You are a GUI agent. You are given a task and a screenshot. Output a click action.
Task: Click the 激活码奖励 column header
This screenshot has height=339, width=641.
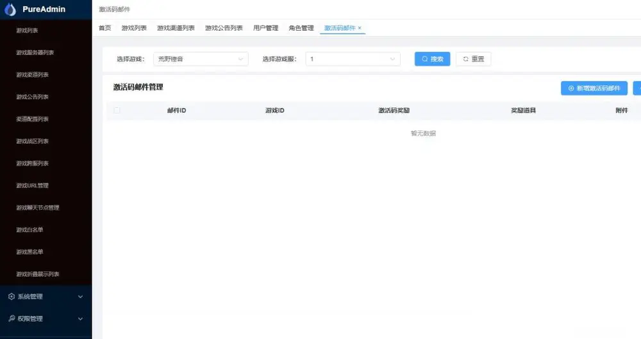394,111
